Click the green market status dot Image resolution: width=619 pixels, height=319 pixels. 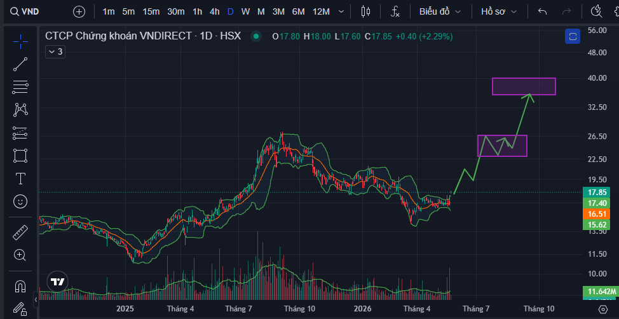[x=256, y=37]
